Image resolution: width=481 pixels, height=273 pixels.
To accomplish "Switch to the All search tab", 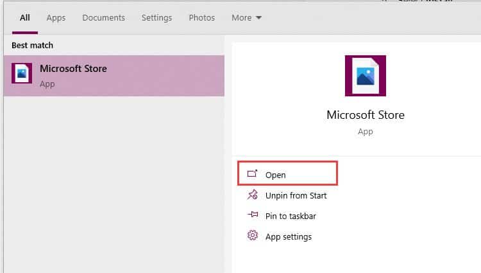I will tap(25, 18).
